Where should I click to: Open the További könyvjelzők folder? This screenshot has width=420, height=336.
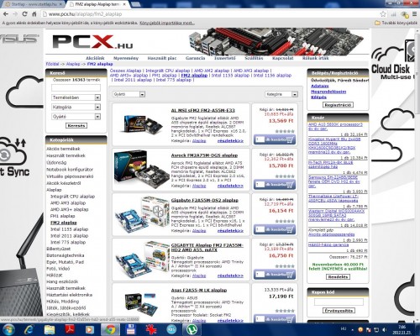[x=396, y=23]
